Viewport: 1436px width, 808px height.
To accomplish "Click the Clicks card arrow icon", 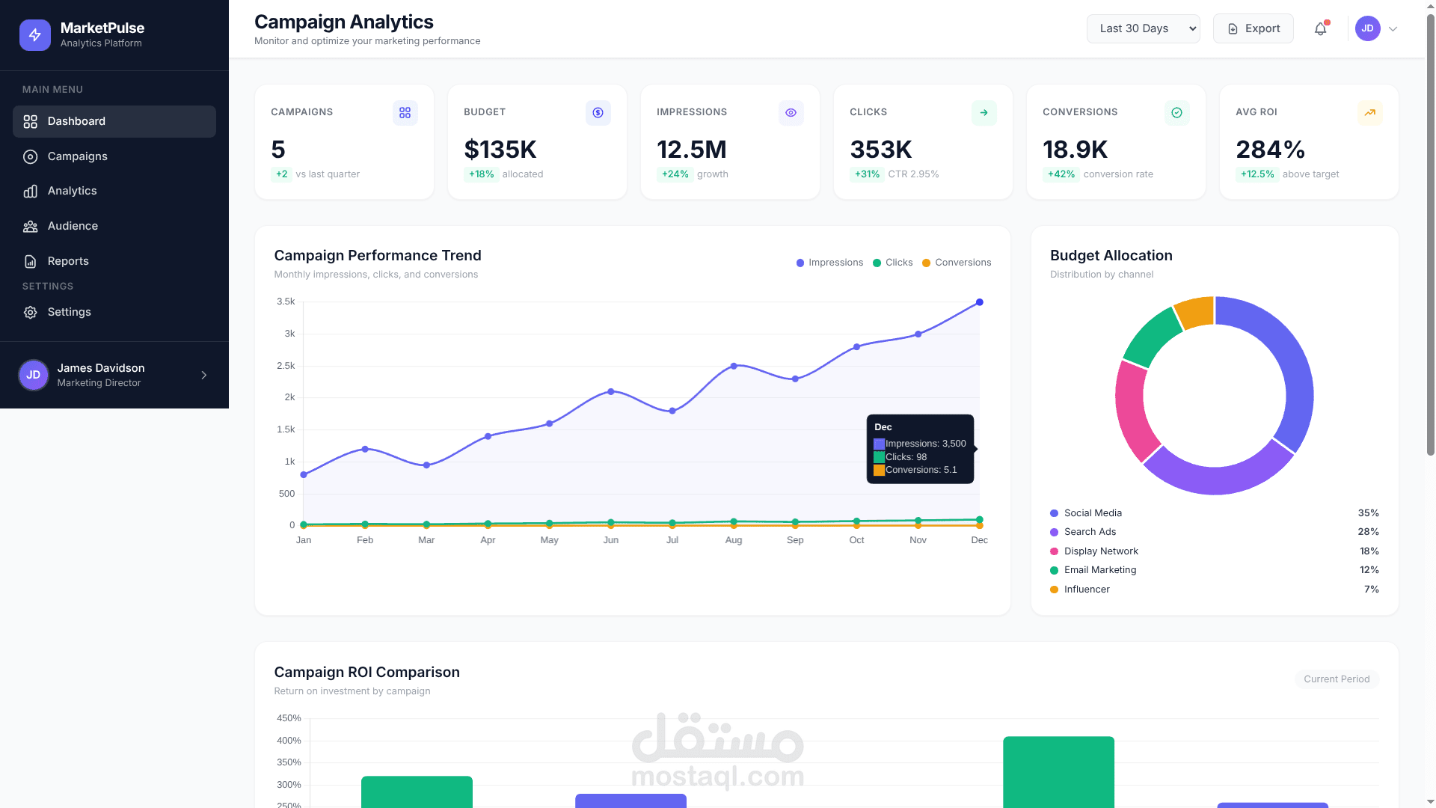I will click(x=984, y=112).
